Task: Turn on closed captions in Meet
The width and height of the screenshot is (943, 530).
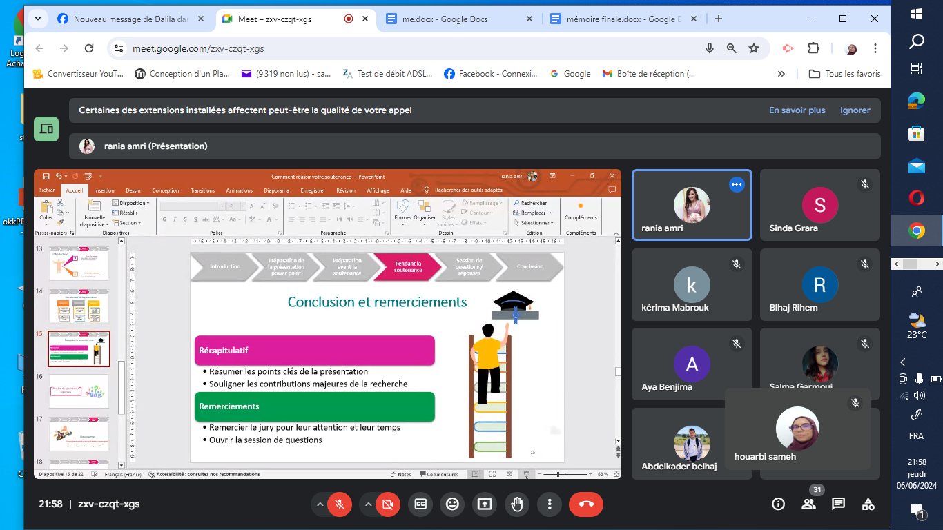Action: point(420,504)
